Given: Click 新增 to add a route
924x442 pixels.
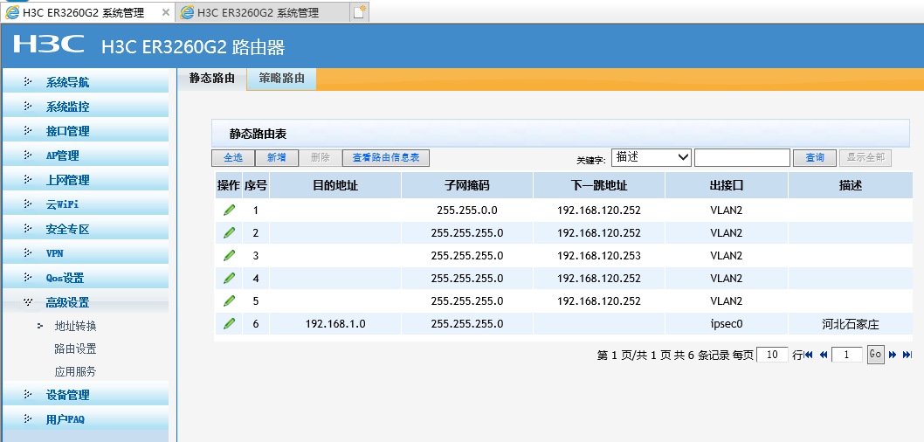Looking at the screenshot, I should [276, 157].
